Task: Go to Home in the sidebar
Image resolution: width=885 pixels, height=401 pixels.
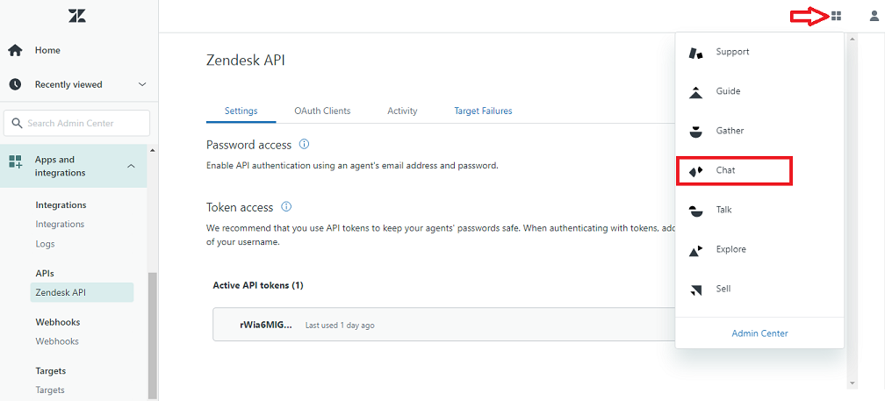Action: (47, 50)
